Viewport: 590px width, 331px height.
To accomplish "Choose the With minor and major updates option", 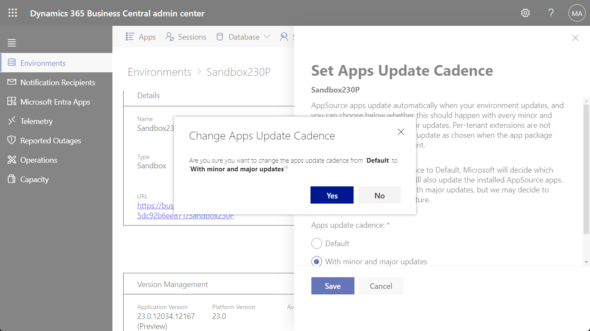I will pos(317,261).
